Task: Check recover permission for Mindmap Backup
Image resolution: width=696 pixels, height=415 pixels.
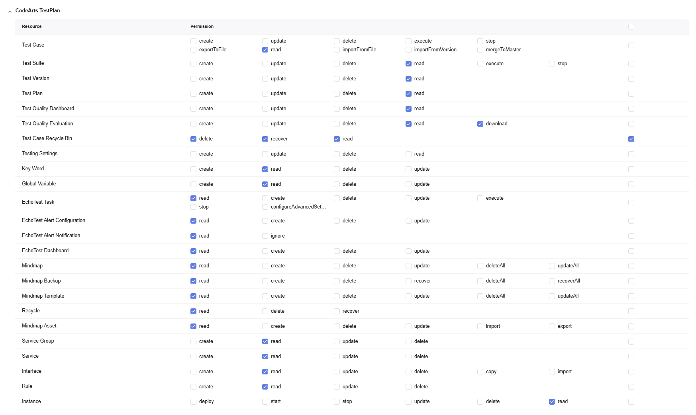Action: pos(408,281)
